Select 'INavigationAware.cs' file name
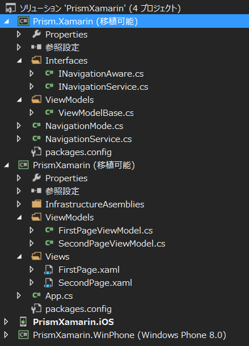 [101, 74]
